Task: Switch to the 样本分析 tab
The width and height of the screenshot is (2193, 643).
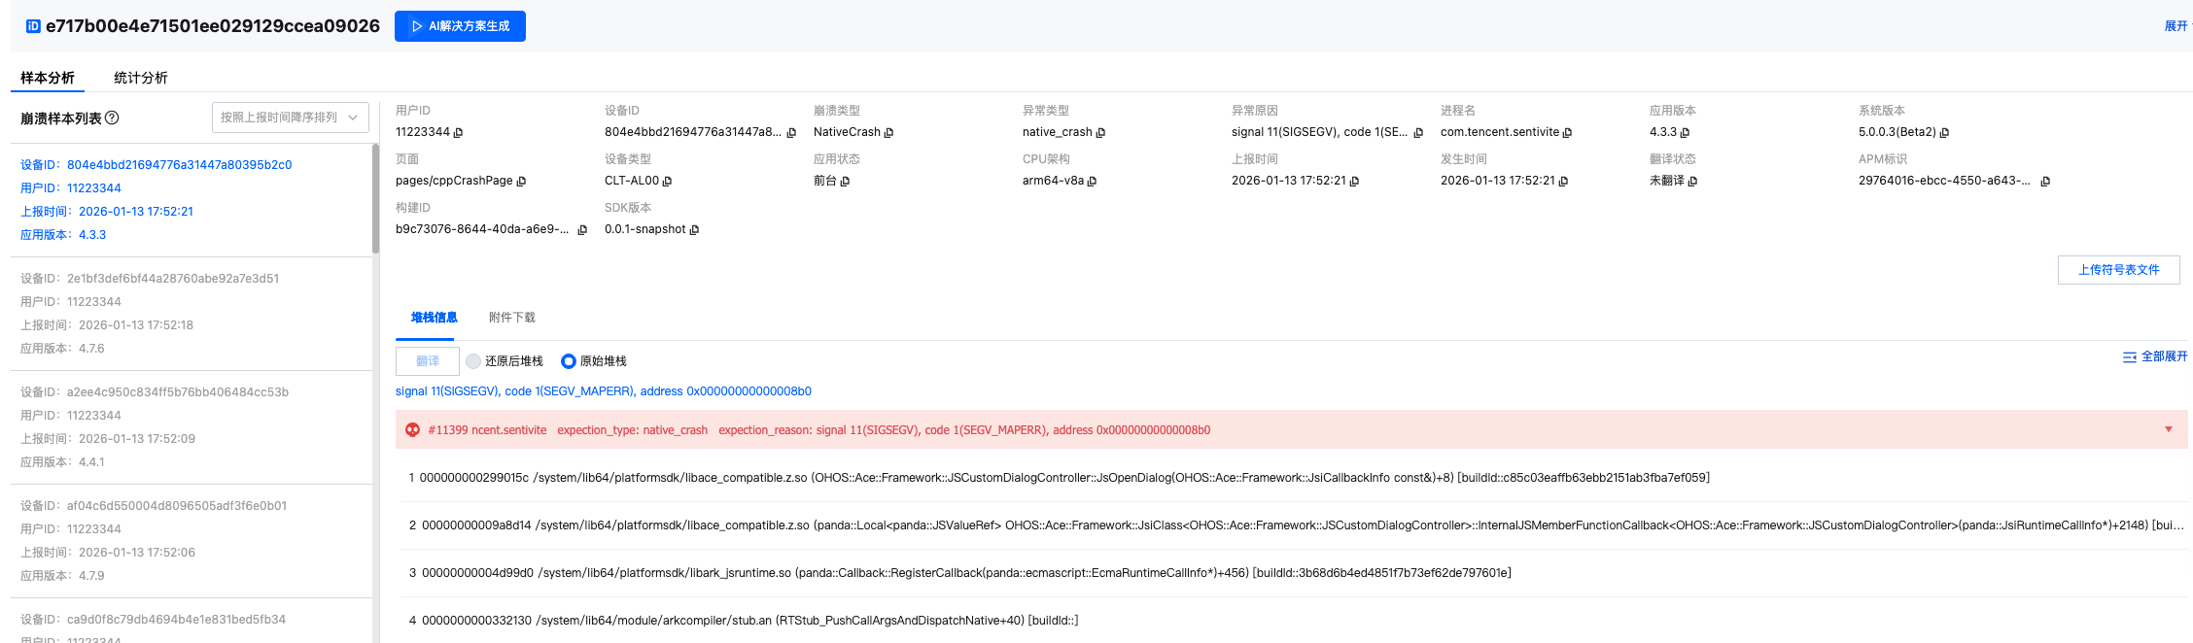Action: click(48, 78)
